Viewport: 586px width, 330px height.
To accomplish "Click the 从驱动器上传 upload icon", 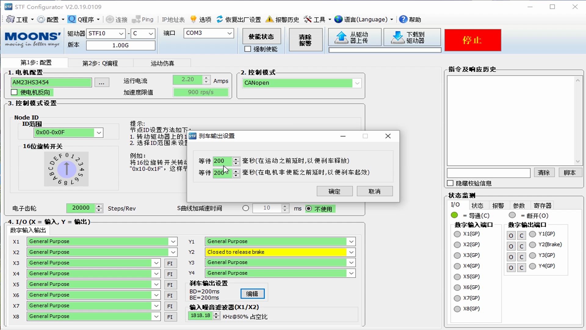I will [x=342, y=37].
